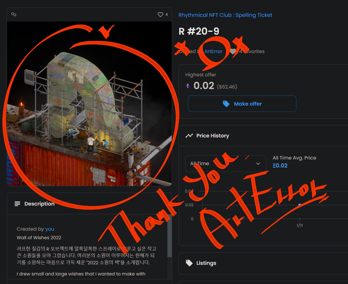Open the All Time range dropdown
This screenshot has height=284, width=348.
point(226,164)
